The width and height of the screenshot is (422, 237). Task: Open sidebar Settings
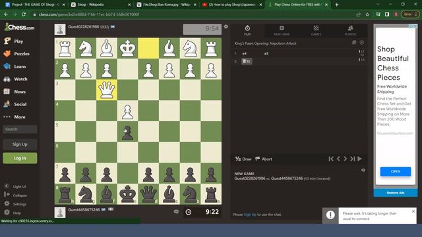point(15,204)
